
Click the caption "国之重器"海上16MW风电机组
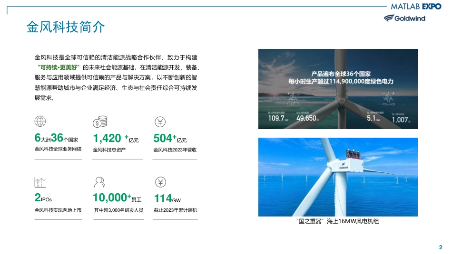coord(337,221)
